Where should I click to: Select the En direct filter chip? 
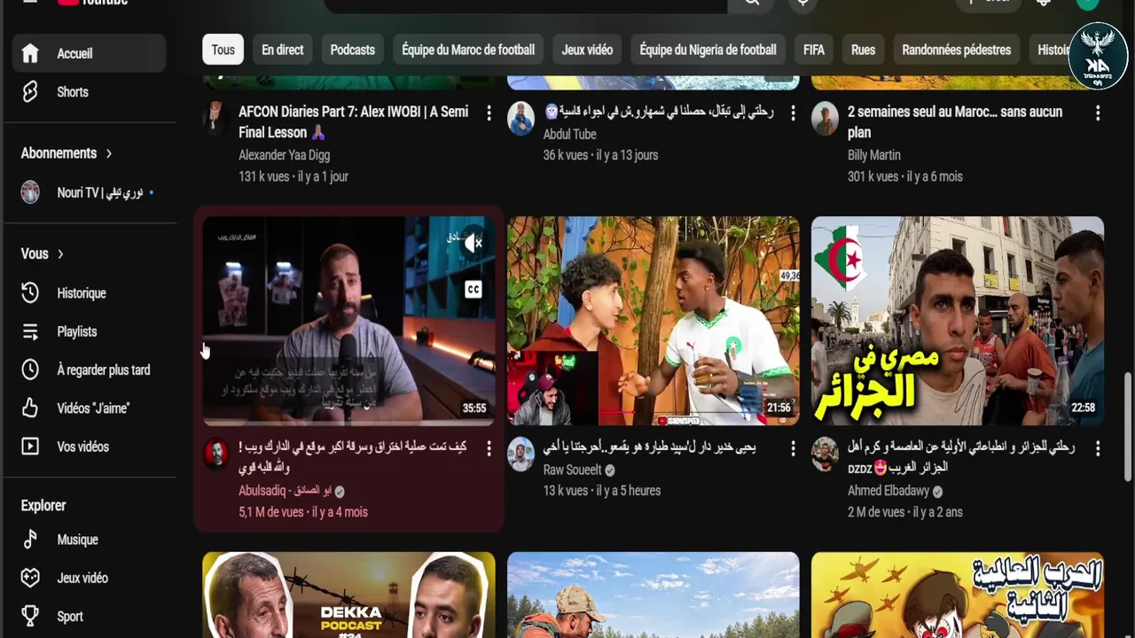click(x=283, y=50)
